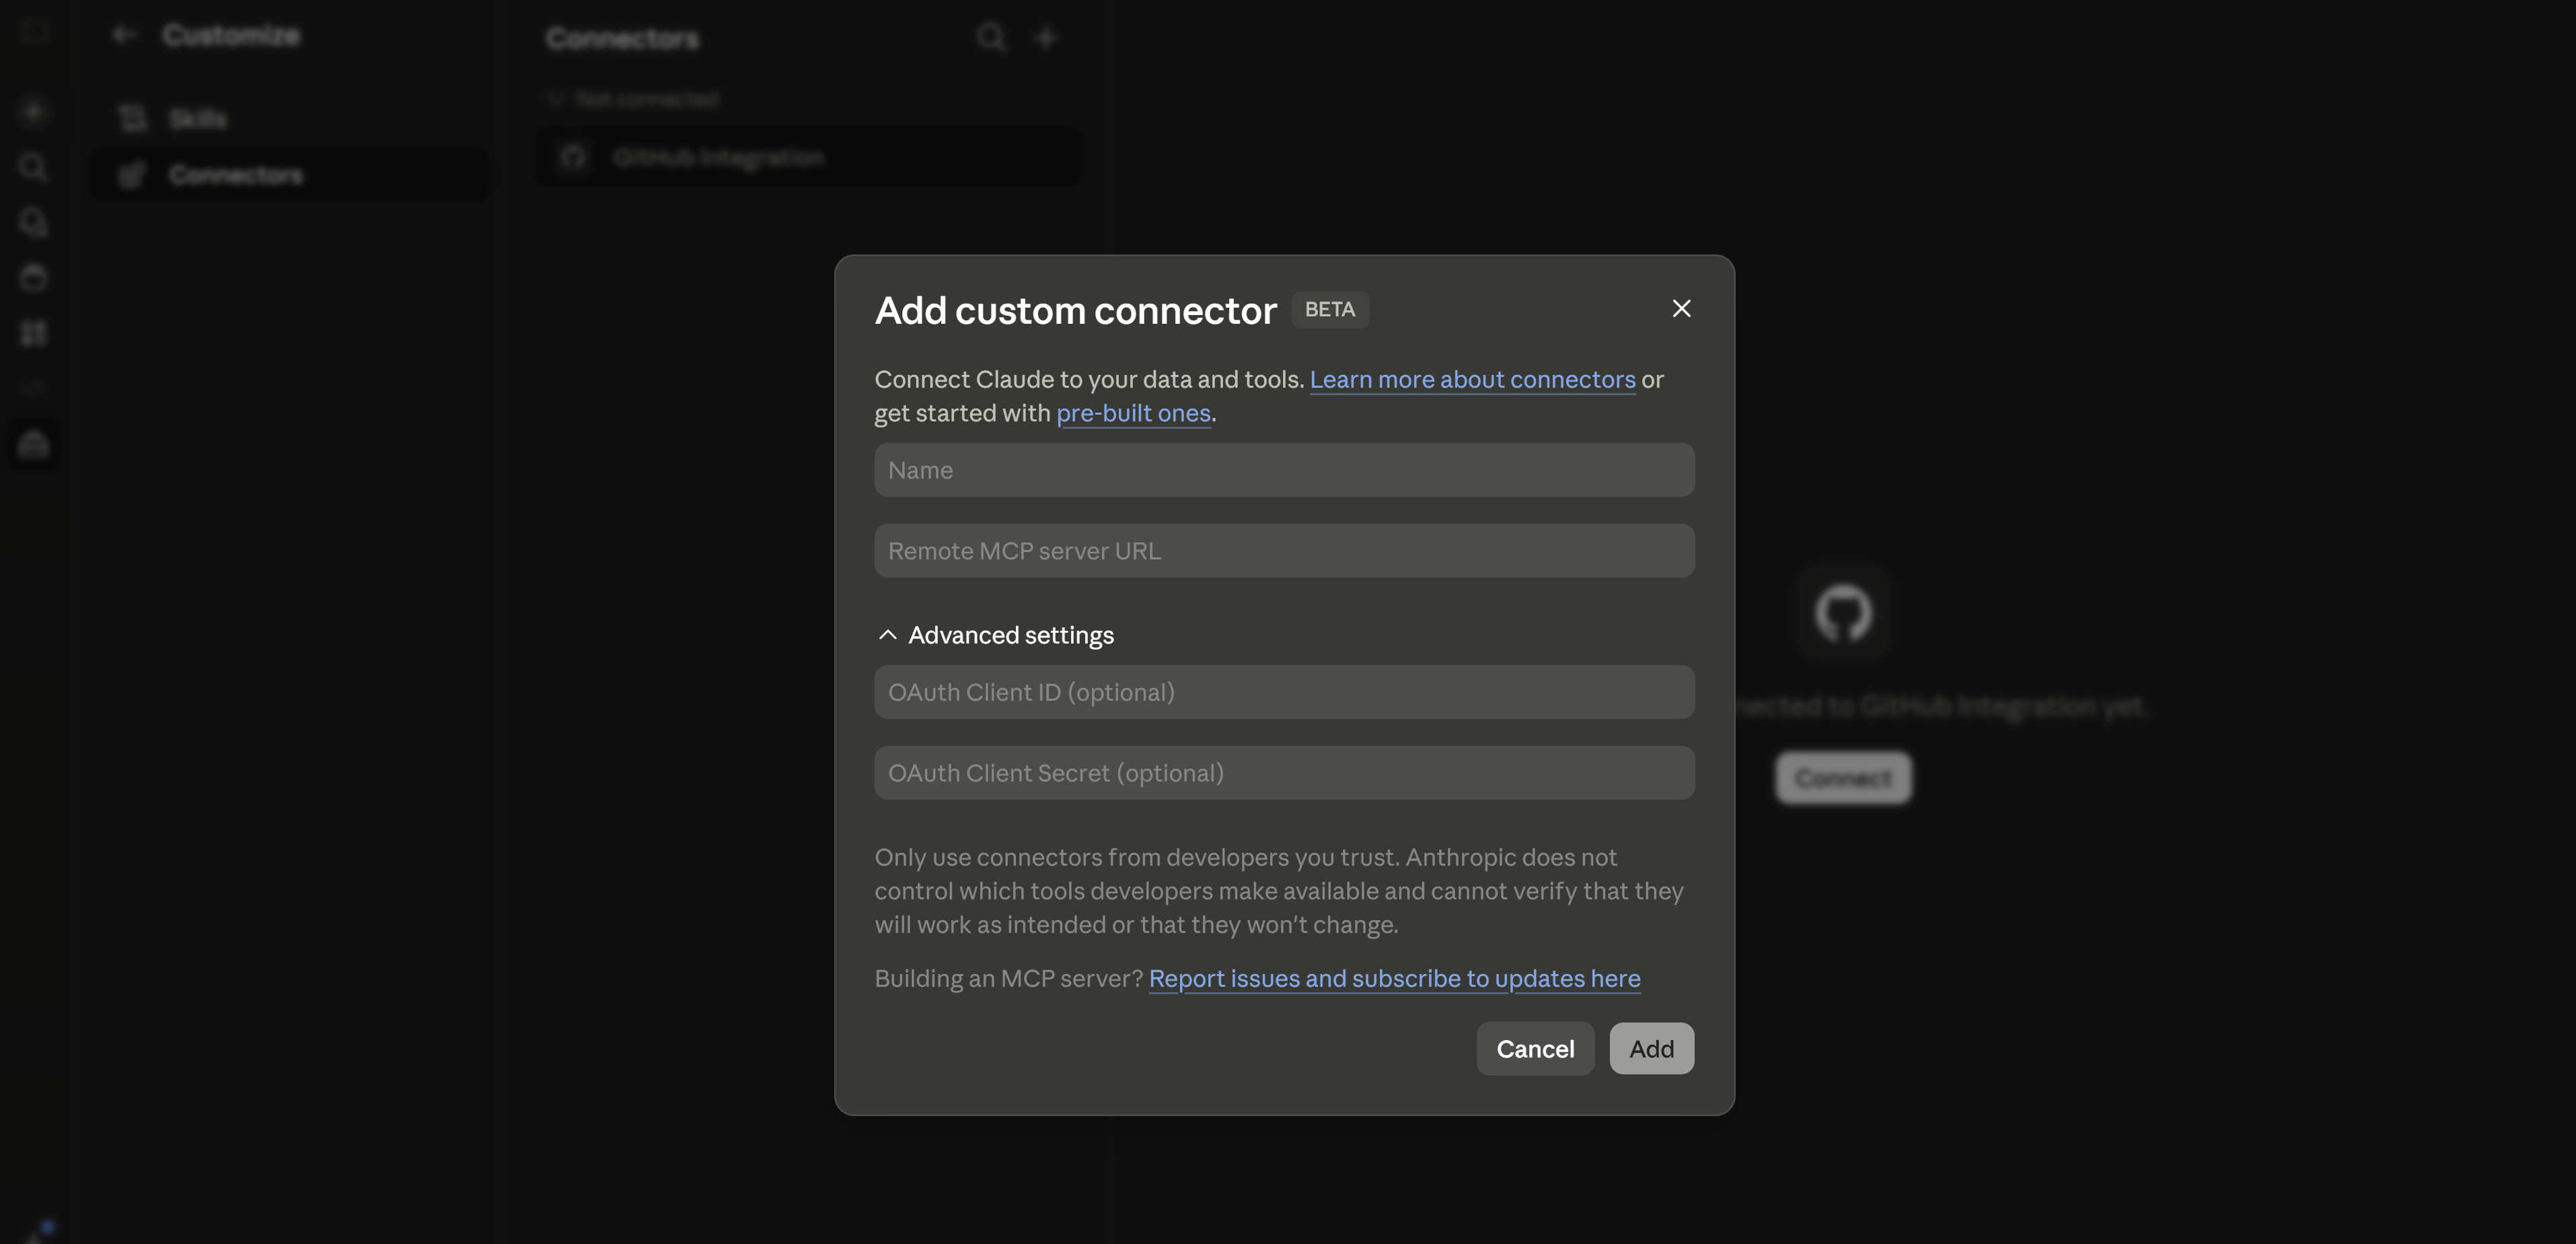The image size is (2576, 1244).
Task: Close the Add custom connector dialog
Action: click(1681, 308)
